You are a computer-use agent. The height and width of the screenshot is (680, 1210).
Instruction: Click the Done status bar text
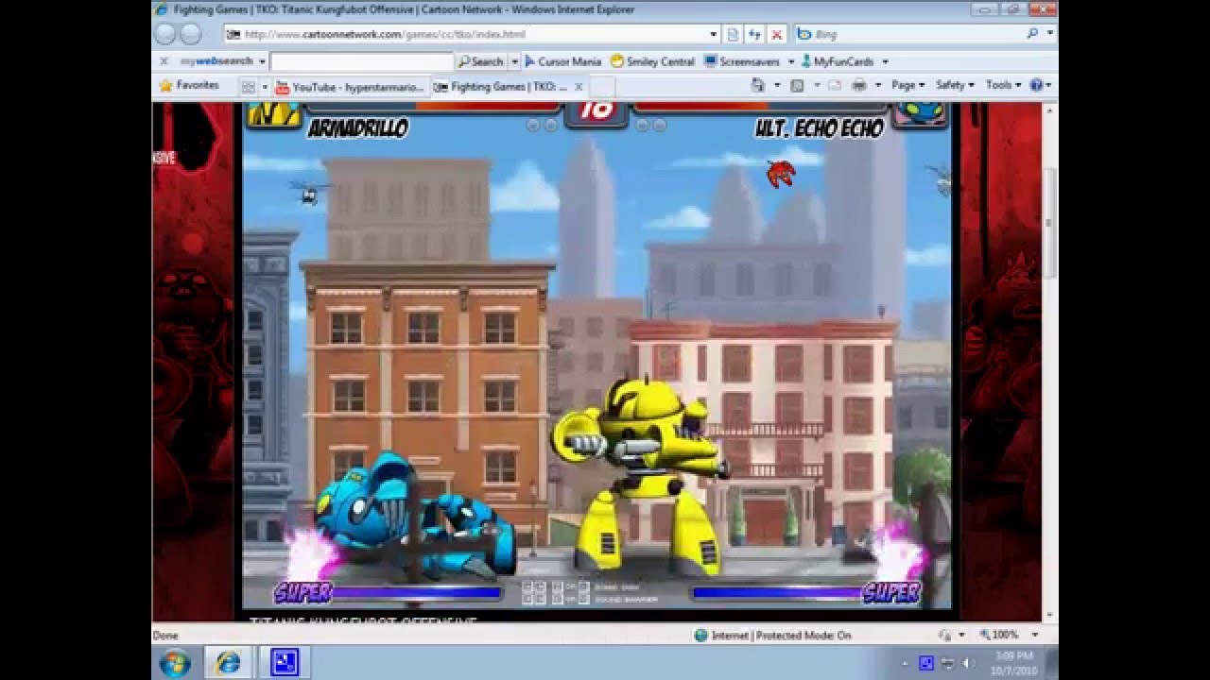pos(165,636)
